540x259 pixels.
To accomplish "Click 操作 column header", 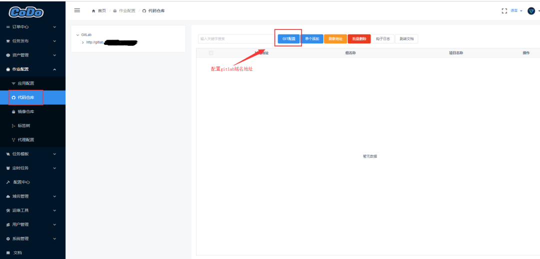I will click(x=526, y=53).
